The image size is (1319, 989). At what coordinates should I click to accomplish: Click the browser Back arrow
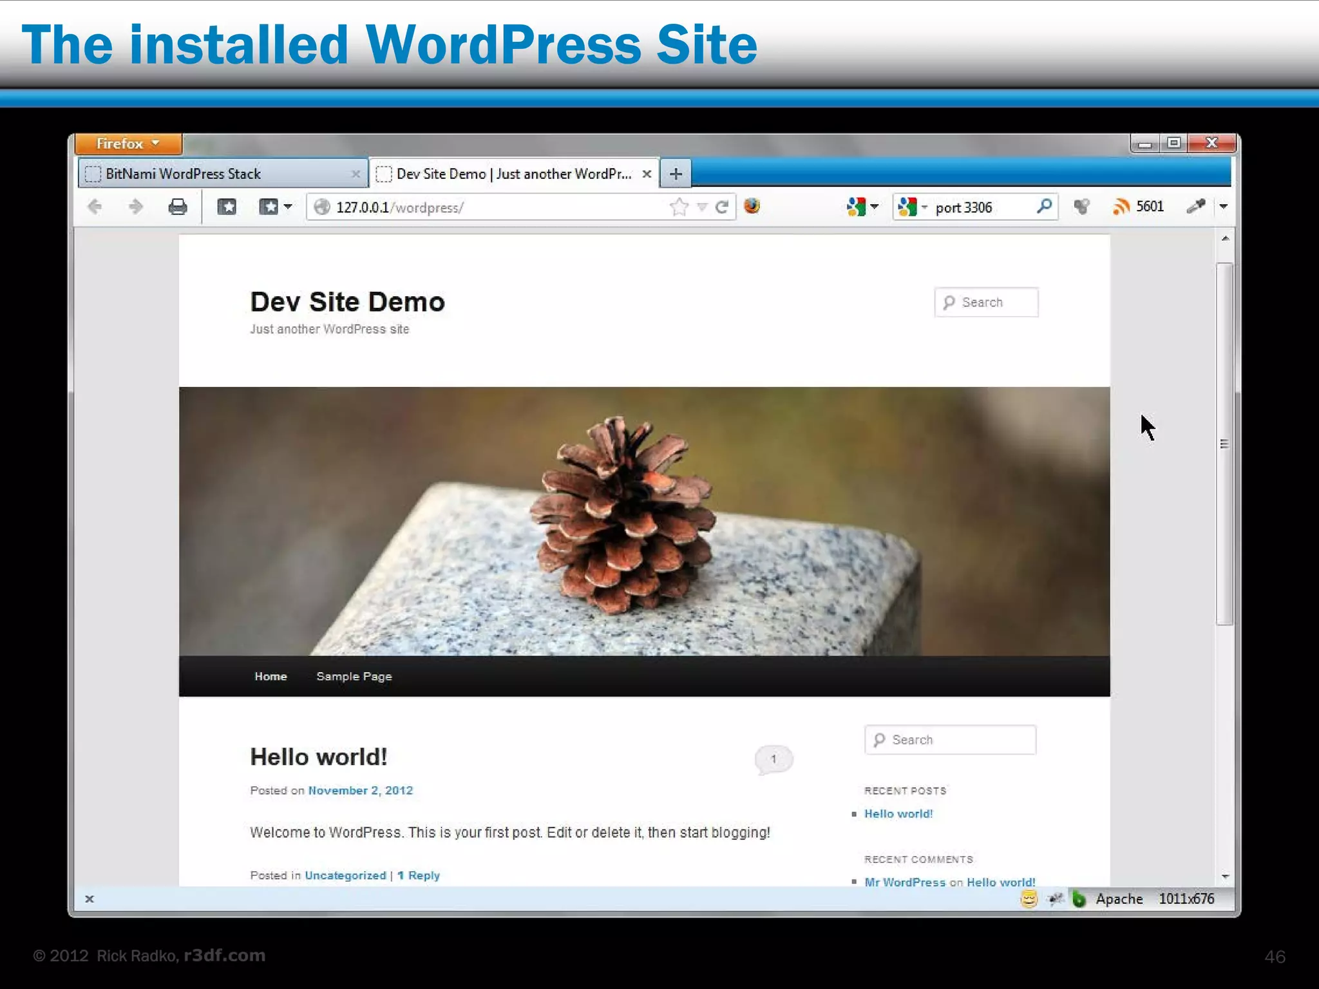pyautogui.click(x=95, y=207)
